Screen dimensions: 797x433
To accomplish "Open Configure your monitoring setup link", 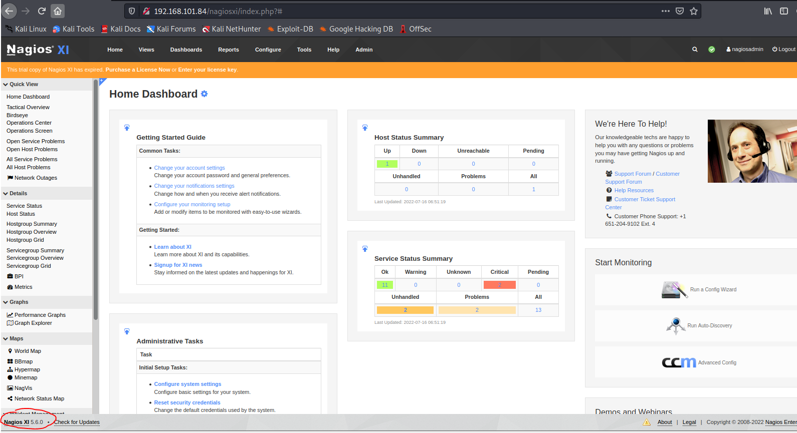I will point(192,204).
